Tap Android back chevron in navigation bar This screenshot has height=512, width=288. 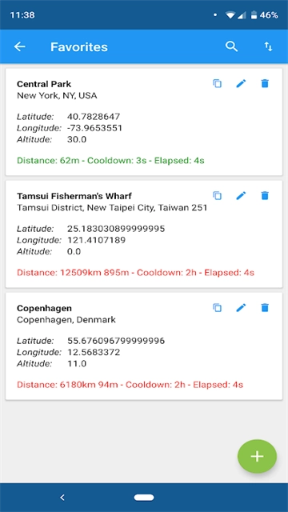click(62, 498)
